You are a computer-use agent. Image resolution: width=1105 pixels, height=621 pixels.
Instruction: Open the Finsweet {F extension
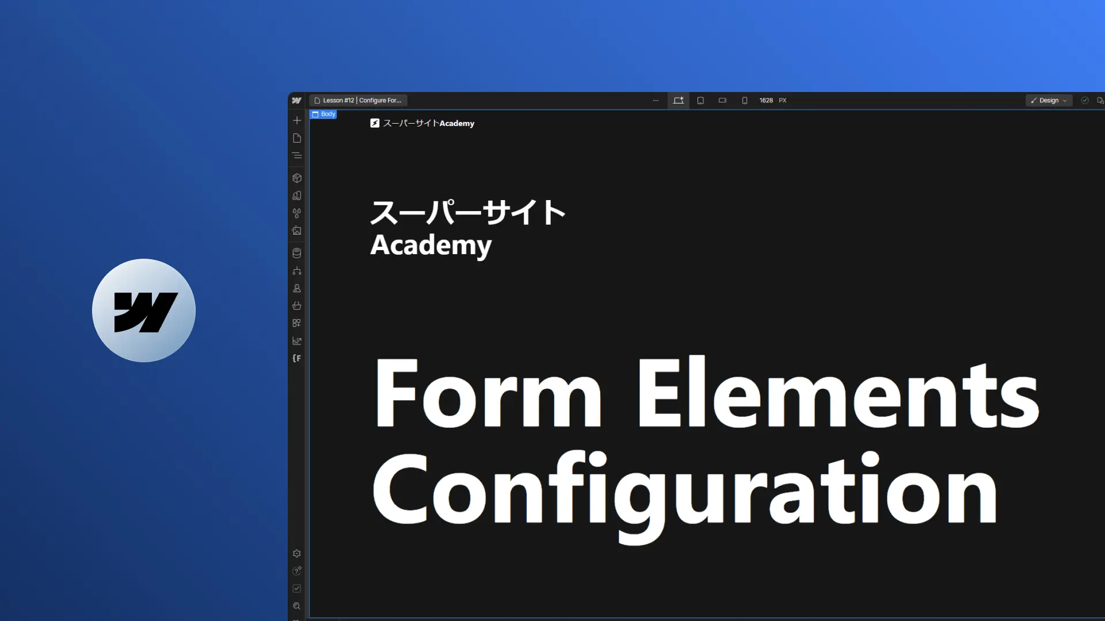point(297,358)
